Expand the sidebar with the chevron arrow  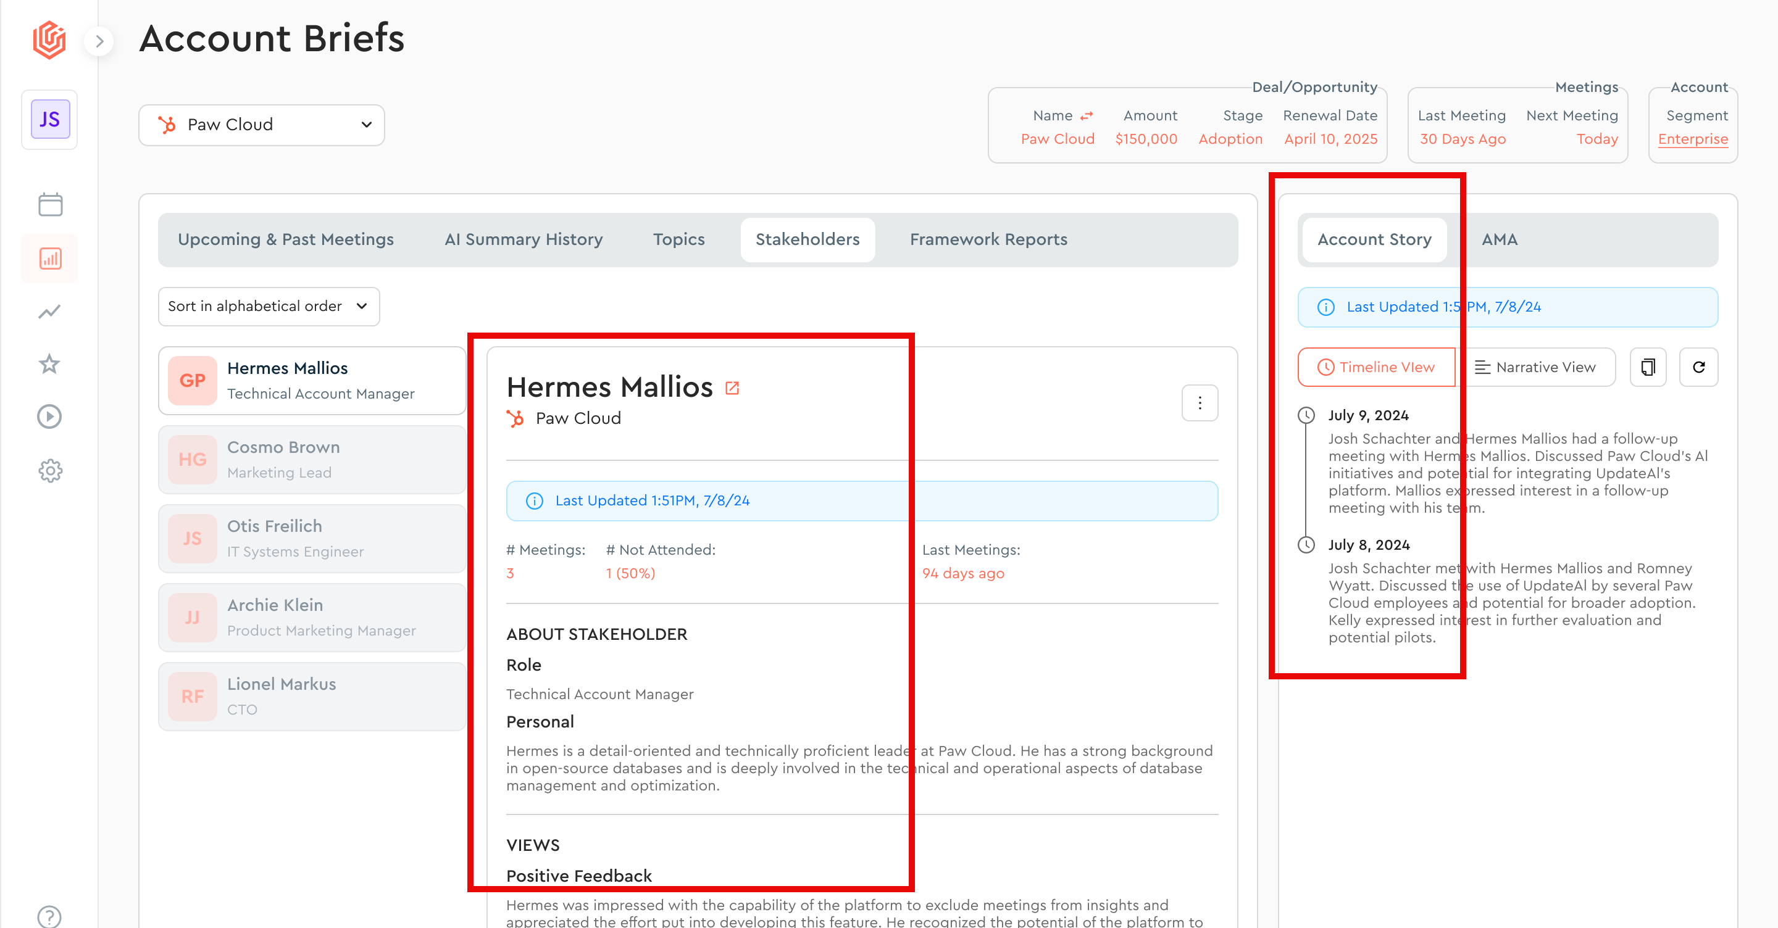[99, 41]
